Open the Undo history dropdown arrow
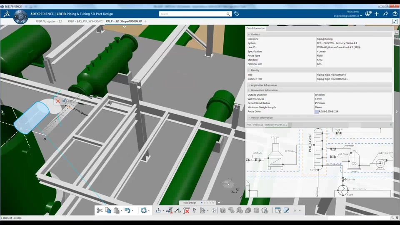The height and width of the screenshot is (225, 400). point(132,210)
